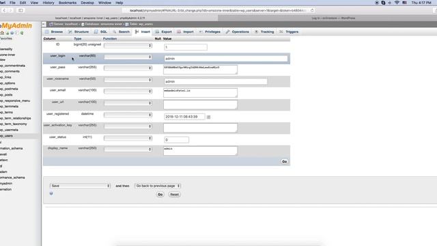This screenshot has width=437, height=246.
Task: Reload the page in address bar
Action: [312, 10]
